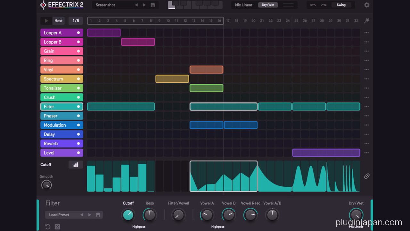Image resolution: width=410 pixels, height=231 pixels.
Task: Toggle the Spectrum enable dot
Action: [x=78, y=79]
